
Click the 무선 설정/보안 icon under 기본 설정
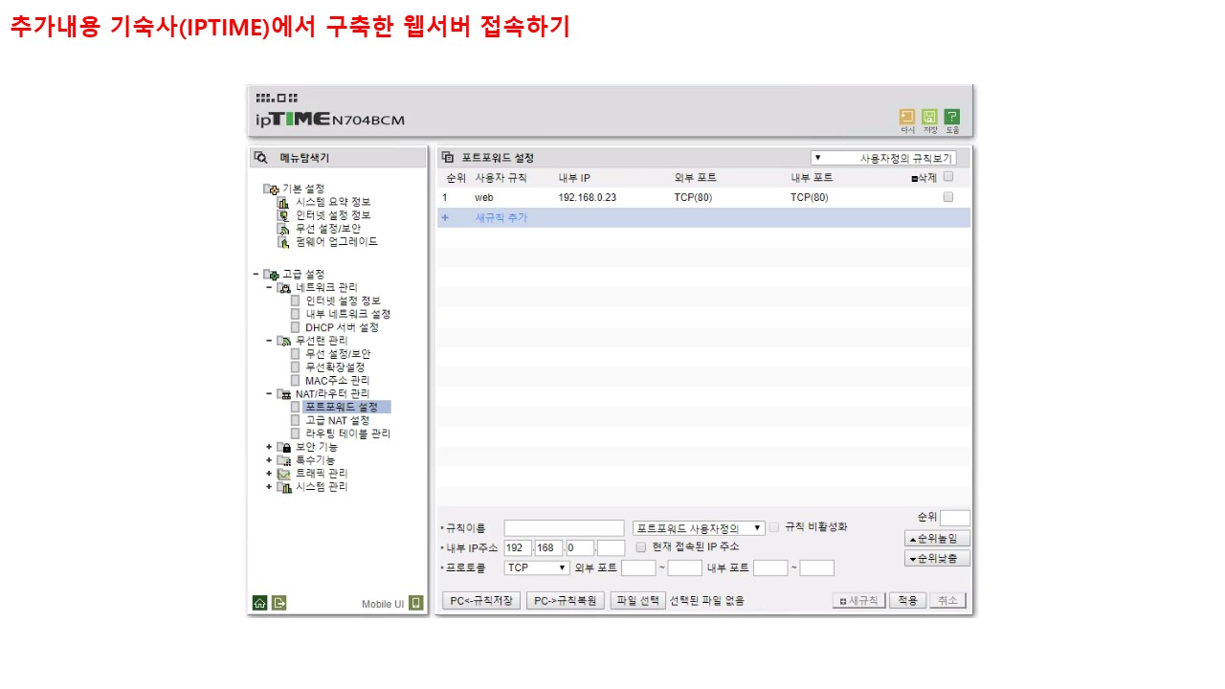[x=283, y=229]
